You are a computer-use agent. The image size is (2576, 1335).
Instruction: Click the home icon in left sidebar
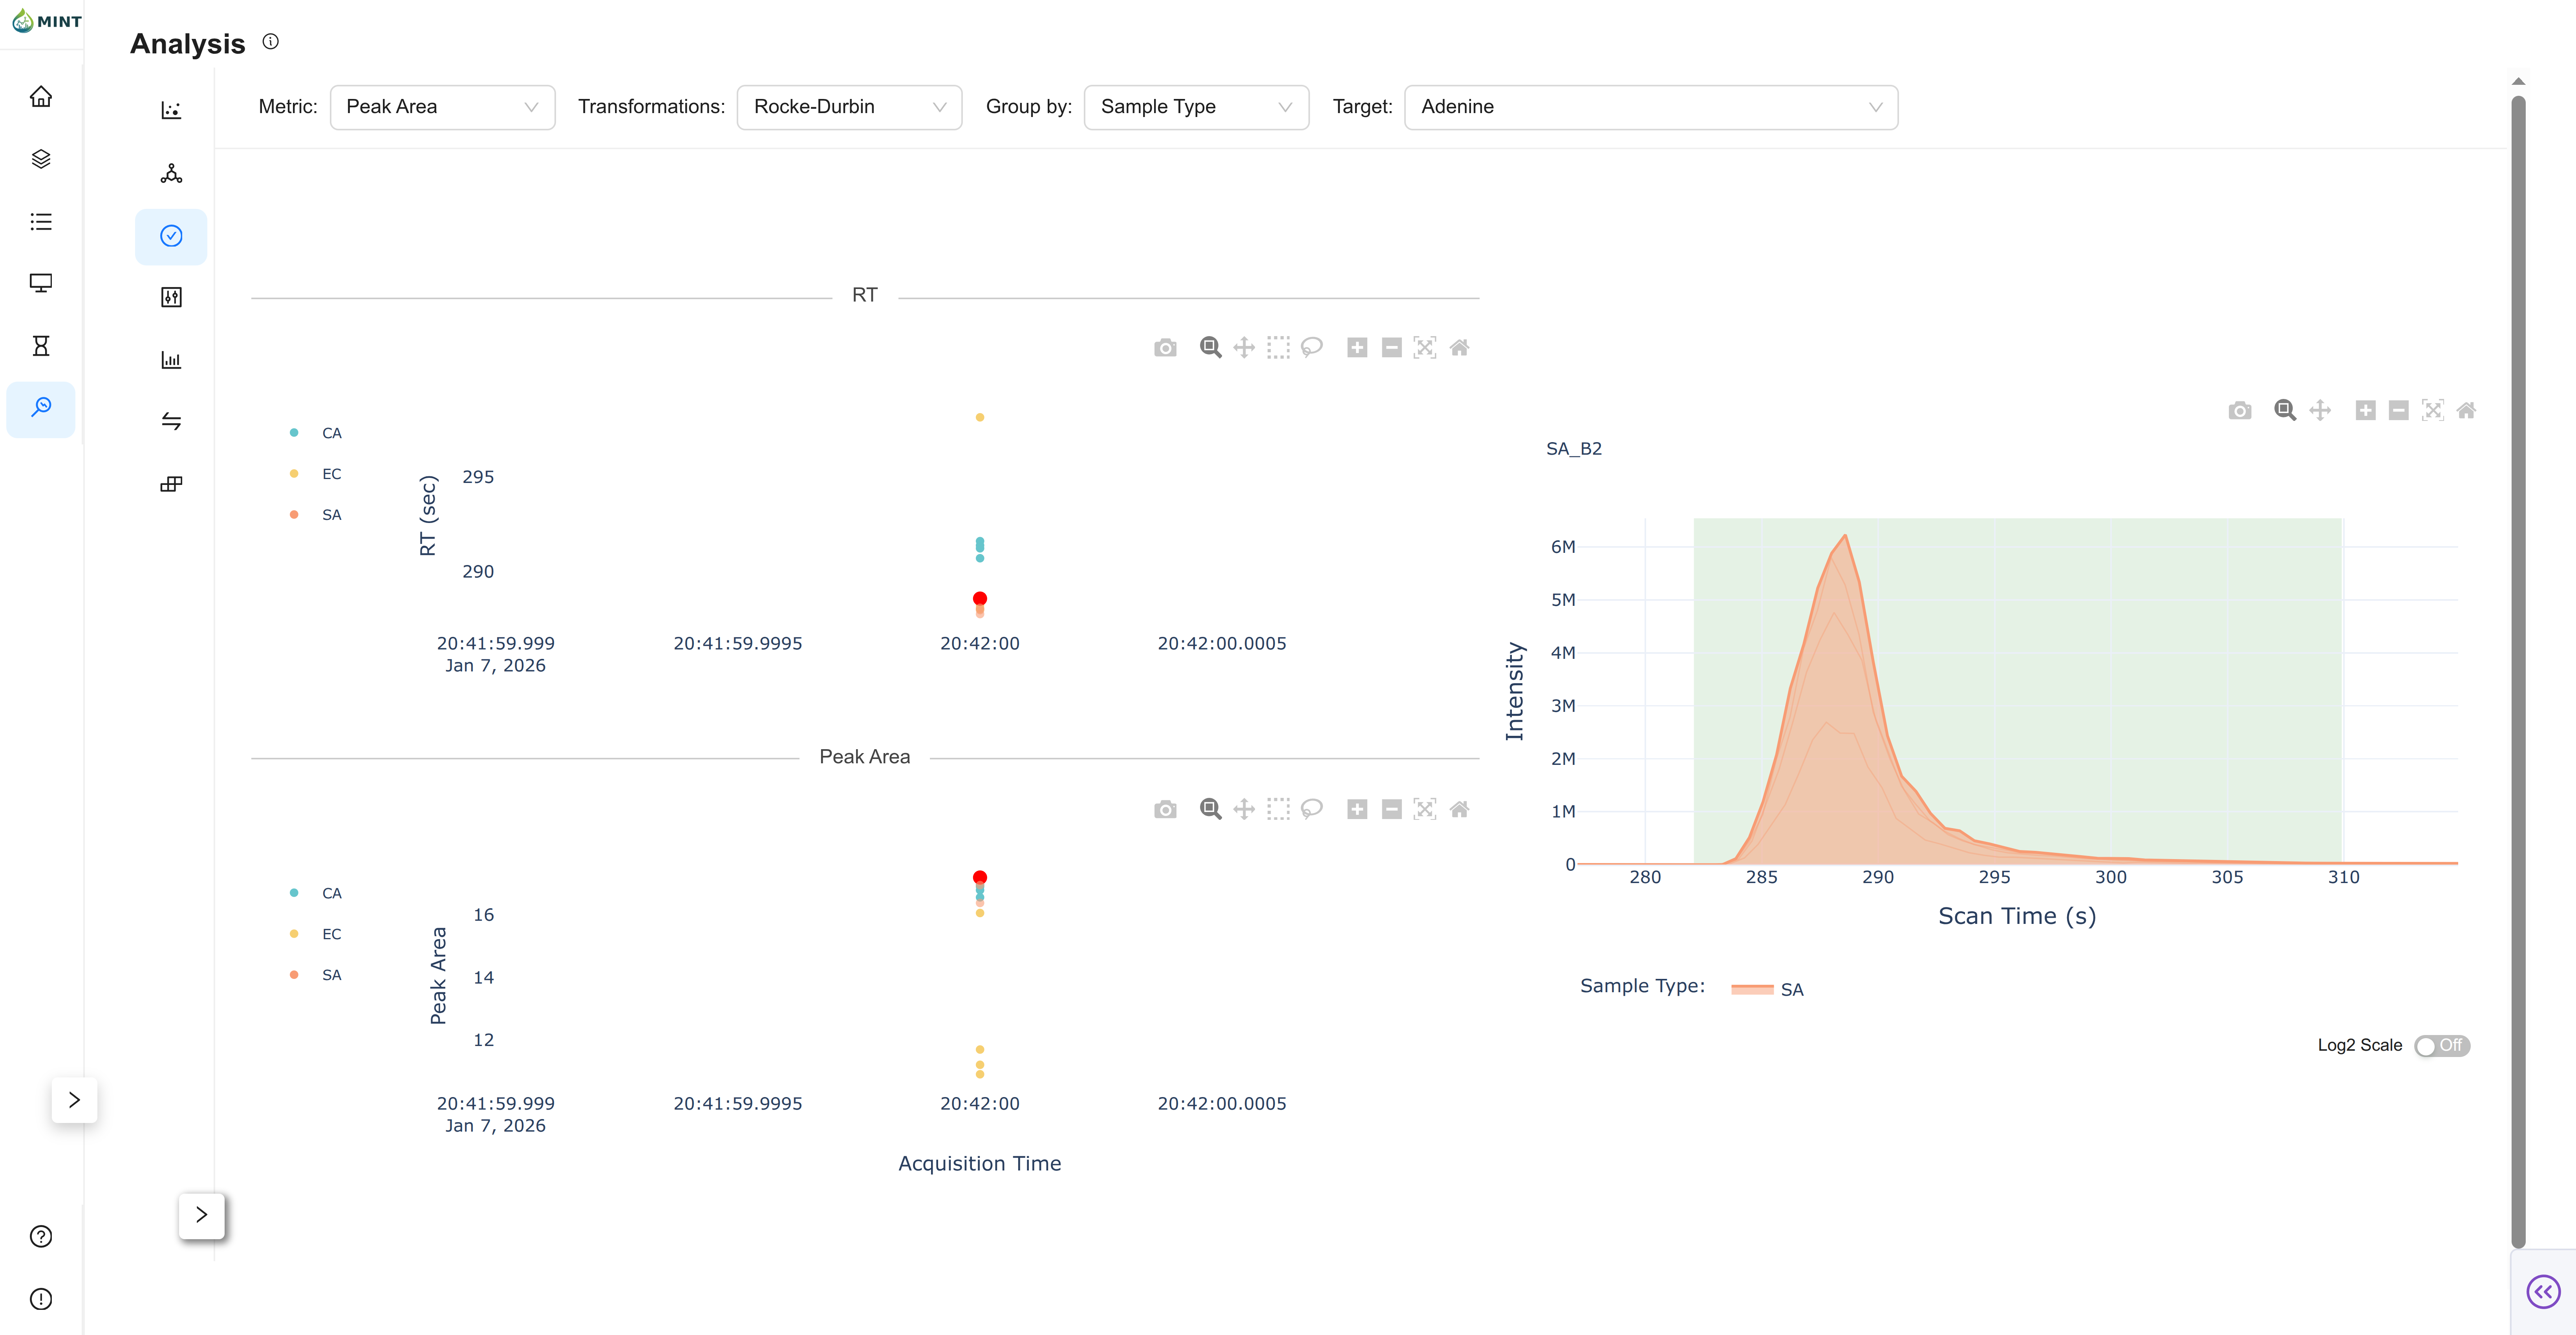point(41,97)
